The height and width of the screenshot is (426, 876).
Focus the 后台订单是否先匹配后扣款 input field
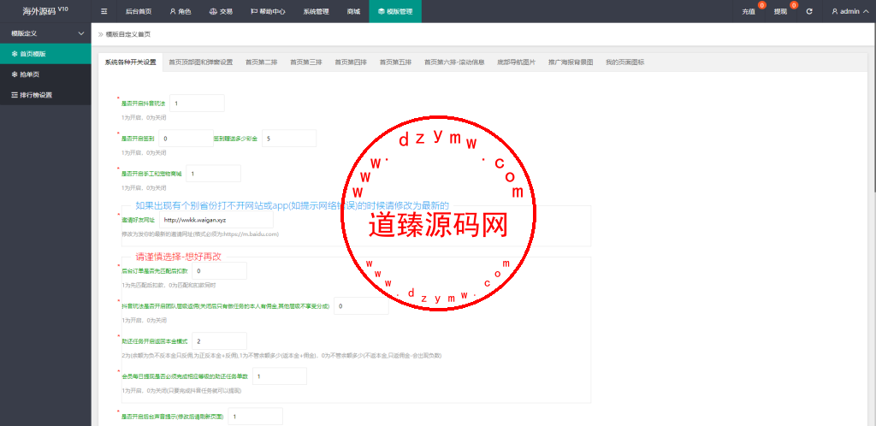tap(219, 271)
